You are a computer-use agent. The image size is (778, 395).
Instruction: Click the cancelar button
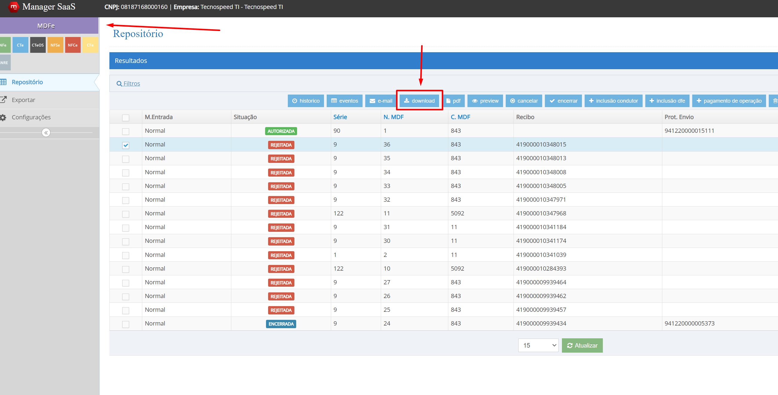pyautogui.click(x=524, y=101)
